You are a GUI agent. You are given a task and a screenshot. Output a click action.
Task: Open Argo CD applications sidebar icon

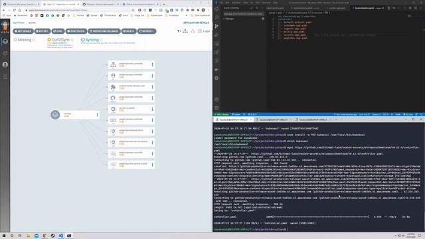tap(5, 41)
